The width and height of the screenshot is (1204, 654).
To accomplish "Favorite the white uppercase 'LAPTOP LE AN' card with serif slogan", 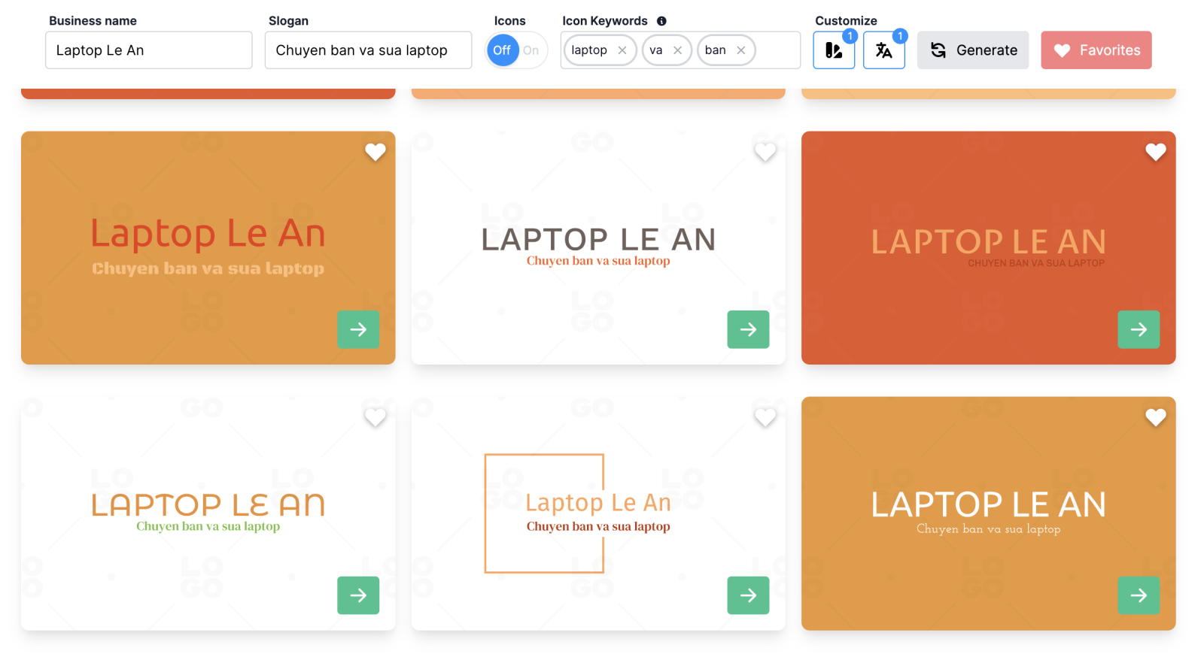I will tap(765, 152).
